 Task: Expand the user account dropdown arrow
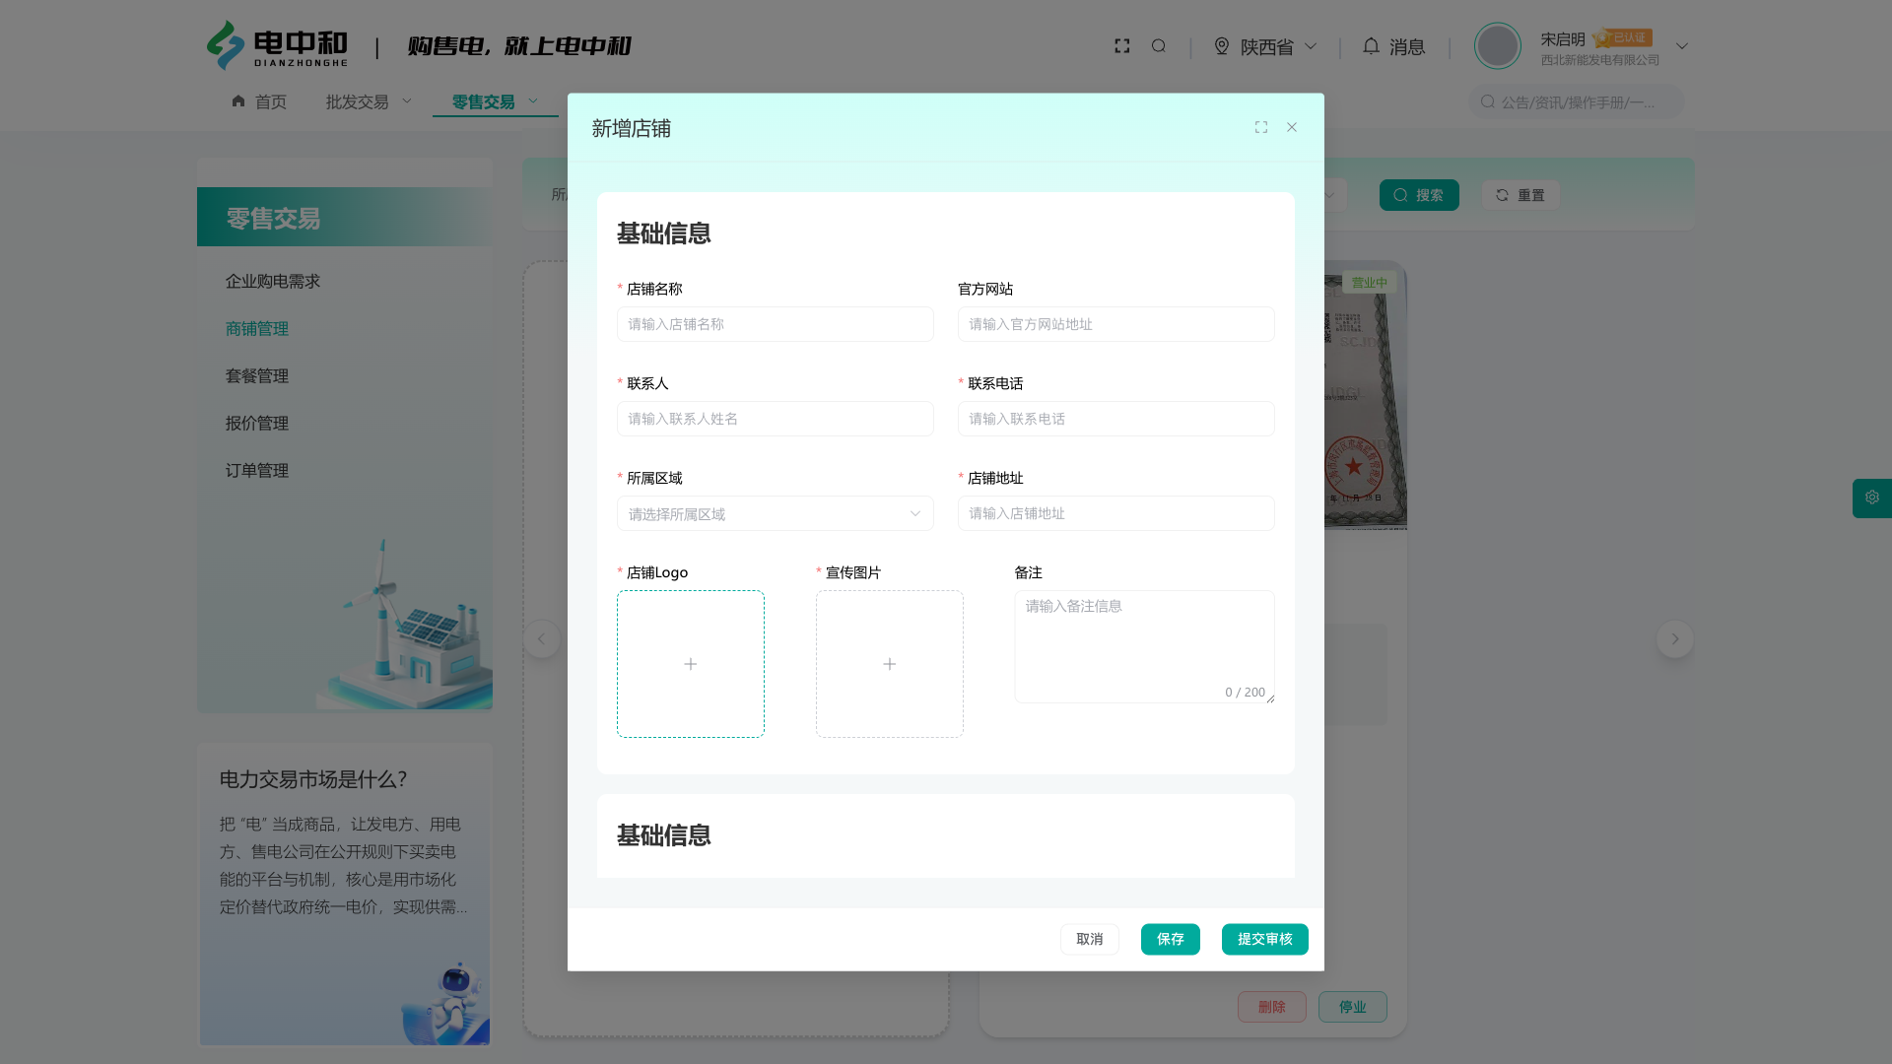pos(1682,46)
